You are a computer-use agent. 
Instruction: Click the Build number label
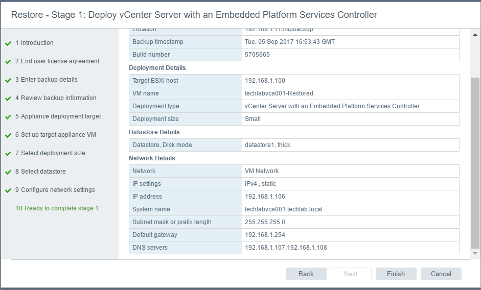pos(151,55)
